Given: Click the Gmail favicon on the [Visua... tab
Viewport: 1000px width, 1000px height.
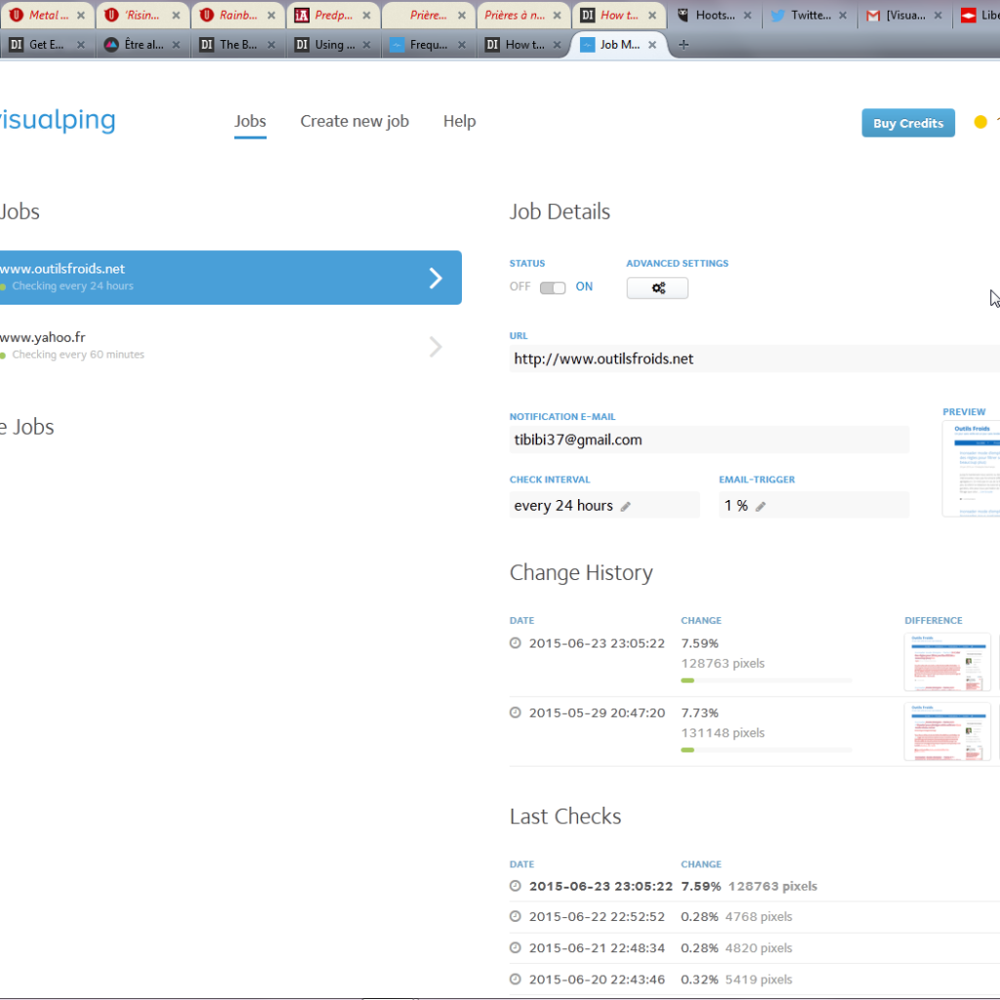Looking at the screenshot, I should [x=873, y=16].
